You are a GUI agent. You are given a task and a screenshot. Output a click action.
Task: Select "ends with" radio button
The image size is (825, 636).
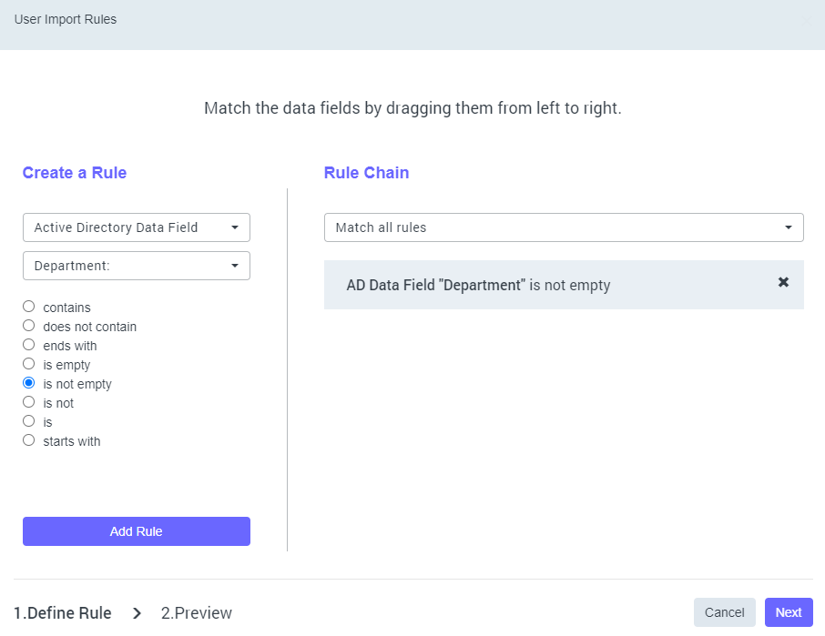pos(29,346)
